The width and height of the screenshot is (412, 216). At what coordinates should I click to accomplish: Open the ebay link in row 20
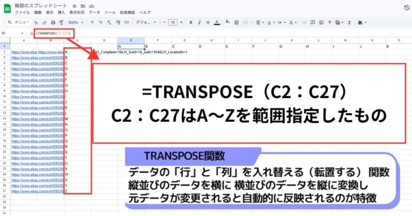(x=37, y=152)
